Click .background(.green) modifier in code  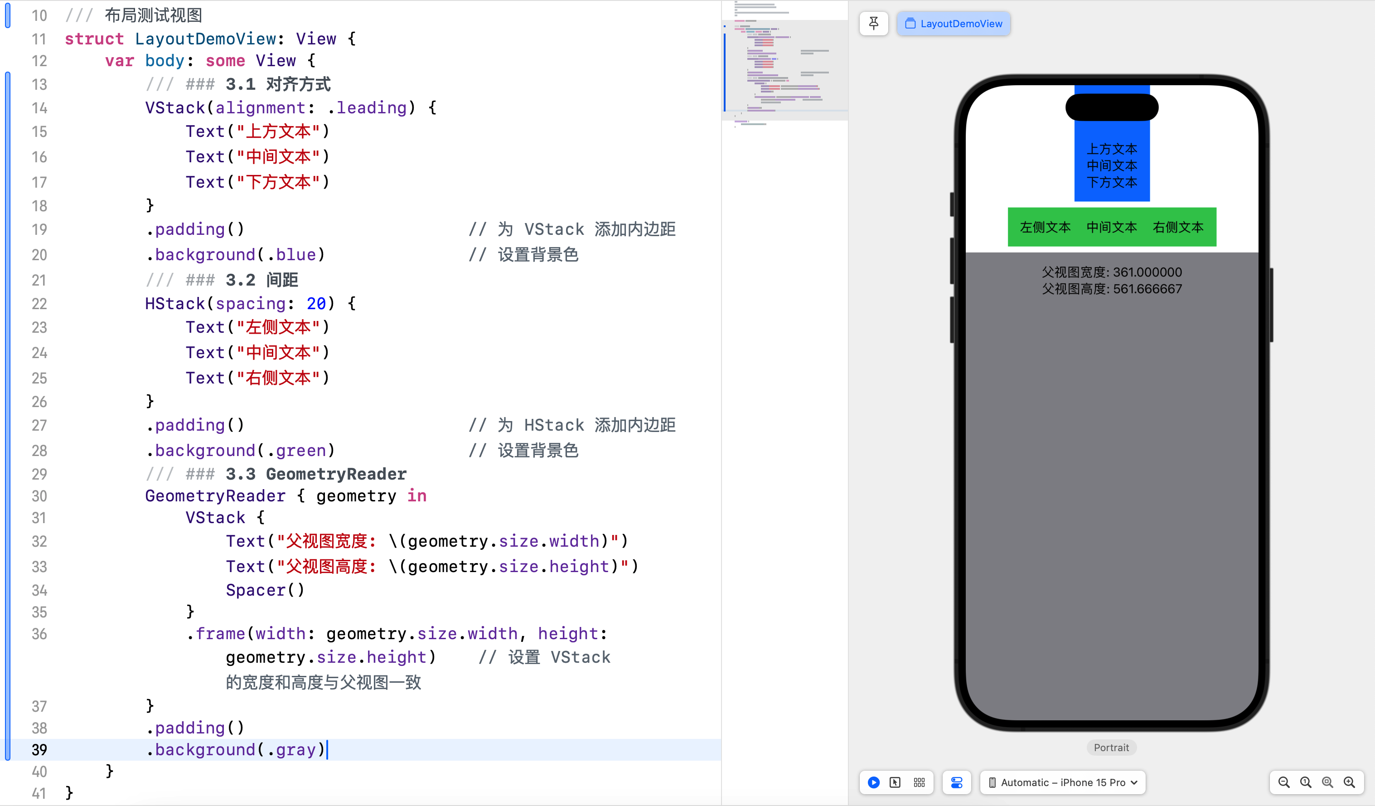pyautogui.click(x=240, y=450)
